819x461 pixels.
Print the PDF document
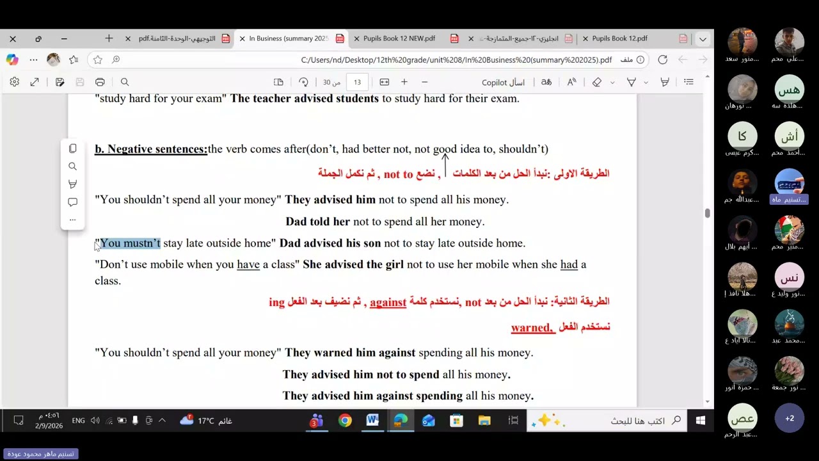click(x=100, y=82)
